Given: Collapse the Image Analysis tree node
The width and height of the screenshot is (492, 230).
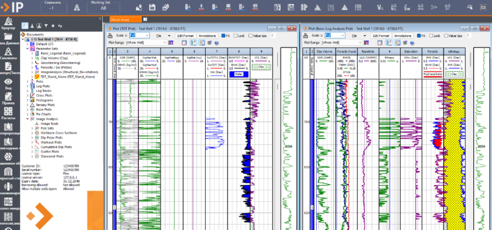Looking at the screenshot, I should [x=27, y=119].
